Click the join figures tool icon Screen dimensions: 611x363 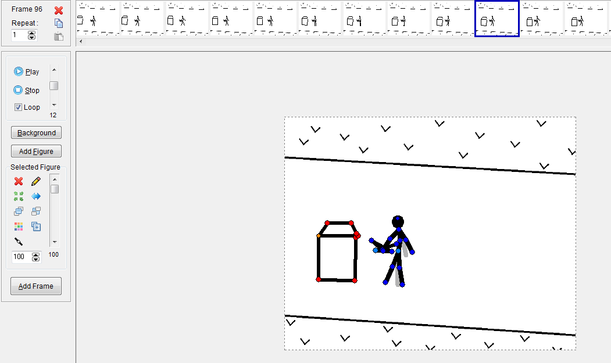pyautogui.click(x=19, y=242)
